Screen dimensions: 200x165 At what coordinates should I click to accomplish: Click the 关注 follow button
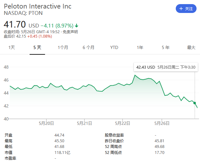(x=186, y=9)
